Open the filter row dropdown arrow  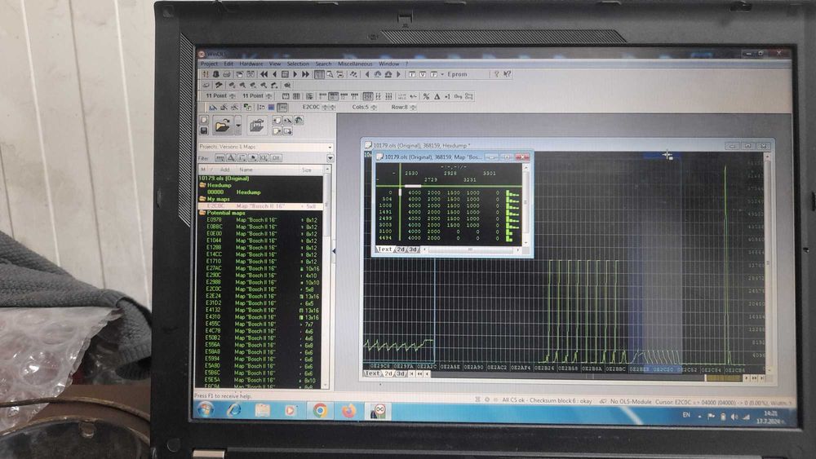[330, 157]
